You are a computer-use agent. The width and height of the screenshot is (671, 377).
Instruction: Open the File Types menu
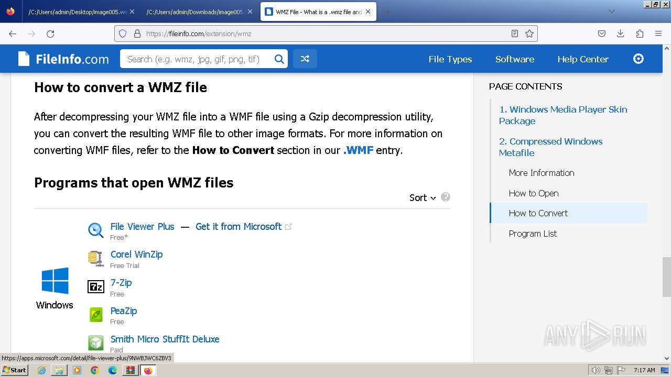450,59
